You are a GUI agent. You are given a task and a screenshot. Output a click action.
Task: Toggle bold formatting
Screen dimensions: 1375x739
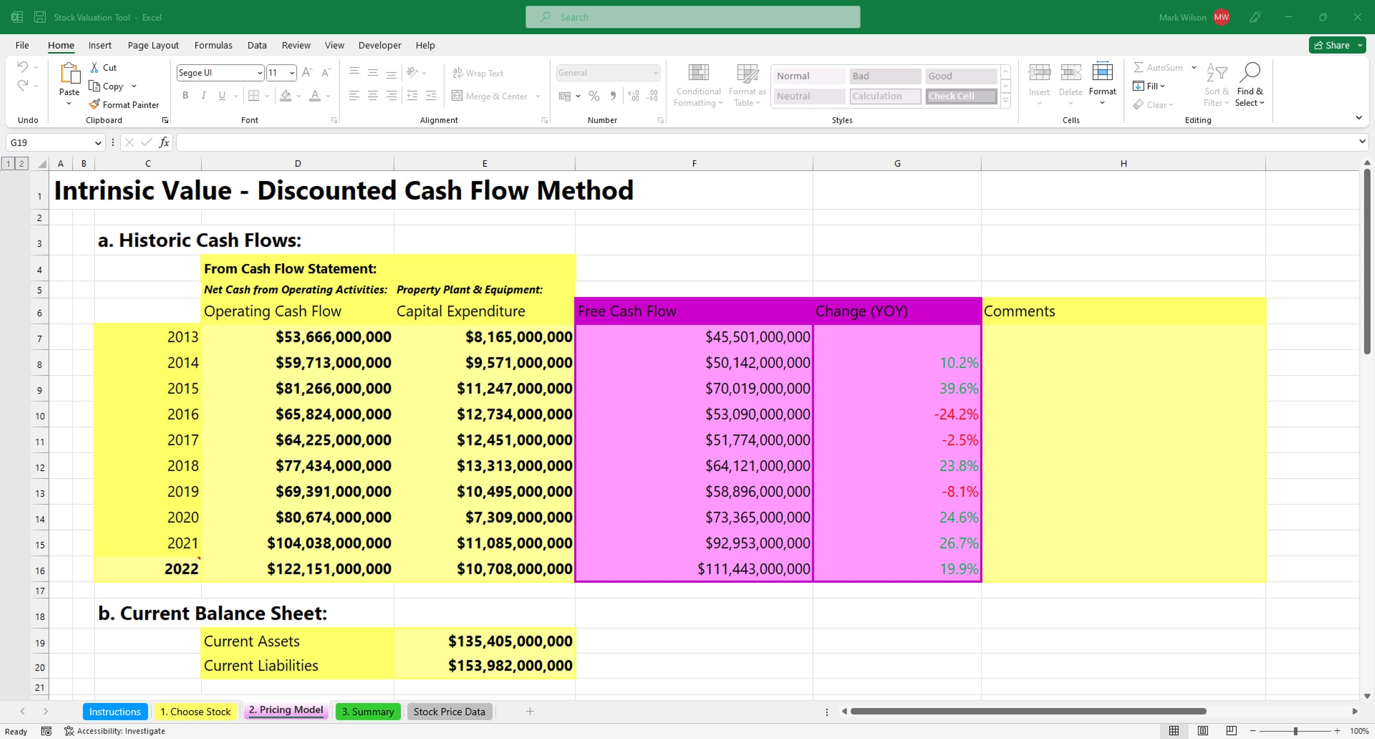(x=185, y=95)
